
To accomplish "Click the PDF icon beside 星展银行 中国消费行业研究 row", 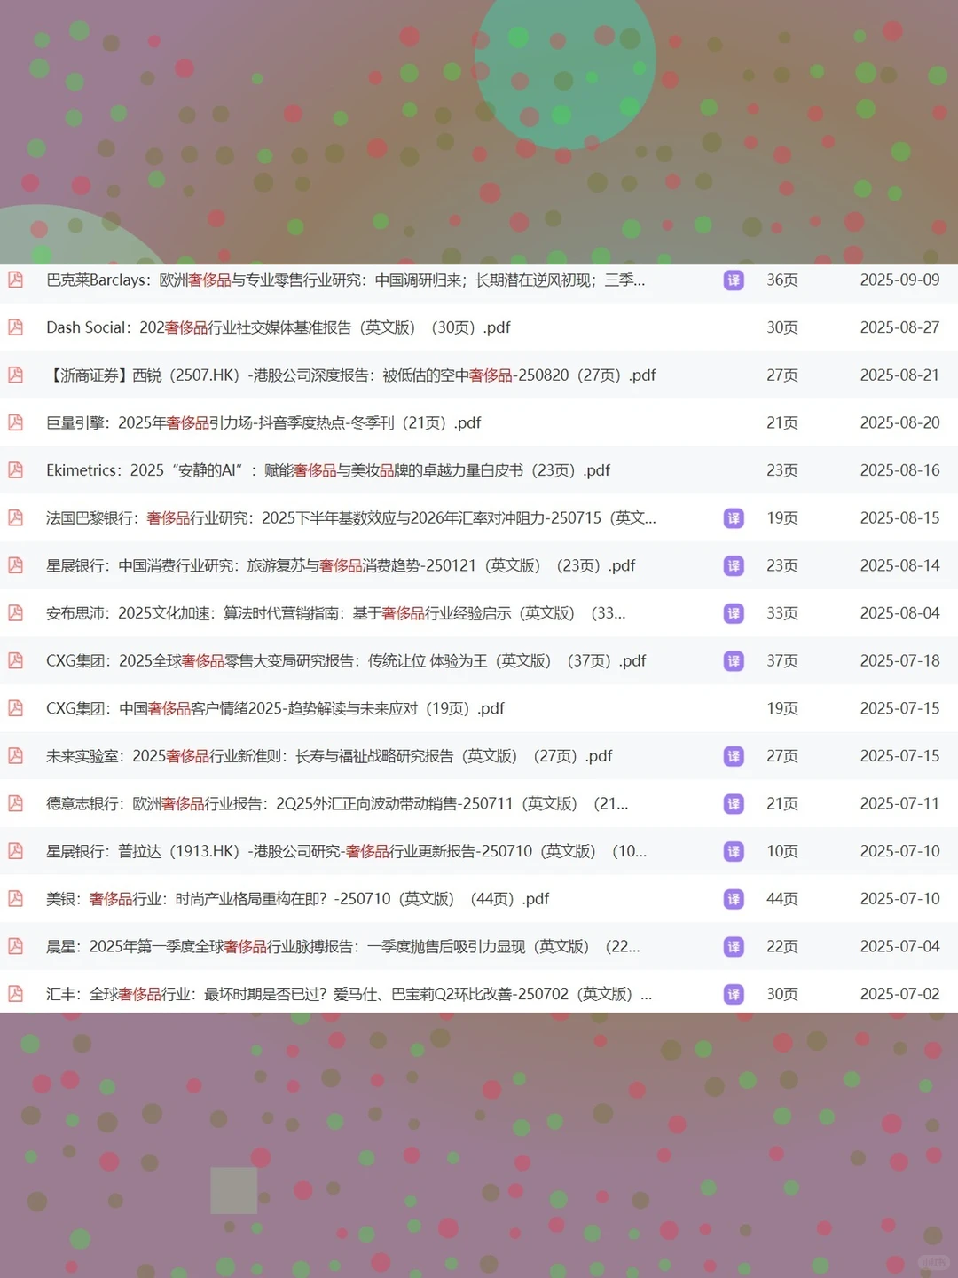I will tap(16, 565).
